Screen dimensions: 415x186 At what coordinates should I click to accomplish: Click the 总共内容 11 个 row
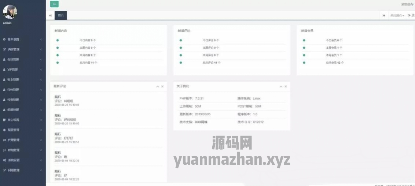point(109,63)
